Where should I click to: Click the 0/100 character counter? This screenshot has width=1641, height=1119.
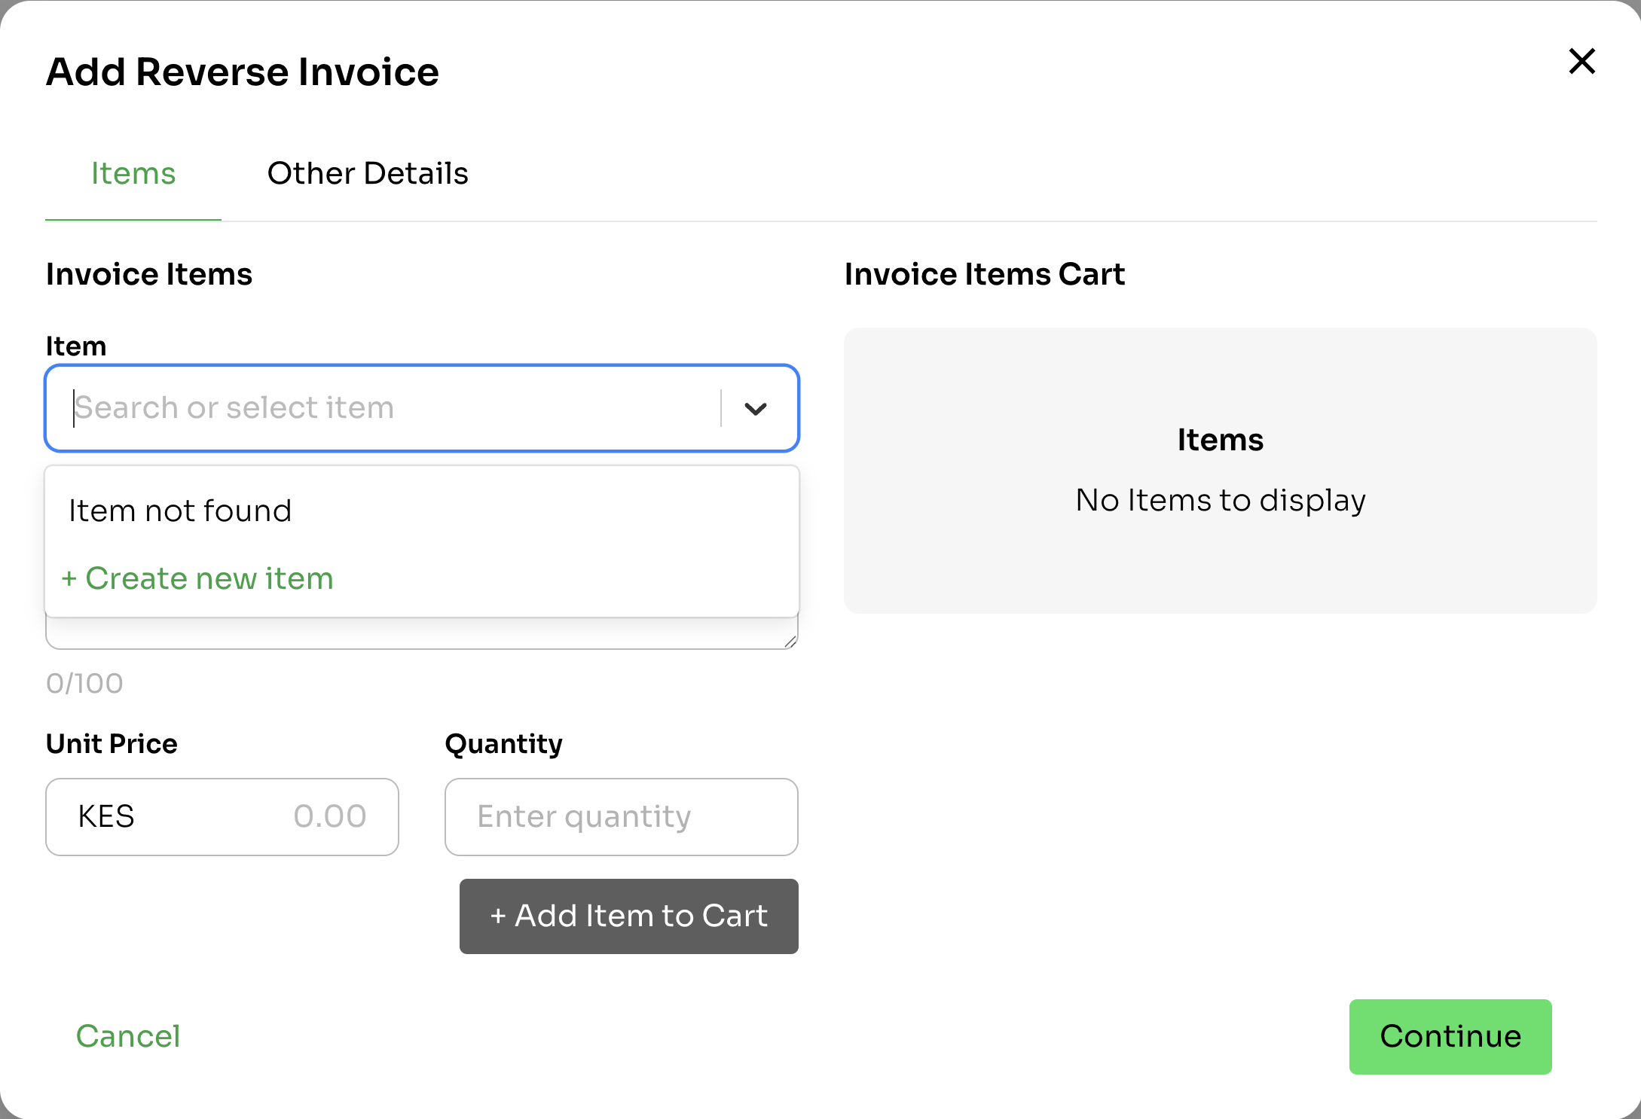[84, 683]
